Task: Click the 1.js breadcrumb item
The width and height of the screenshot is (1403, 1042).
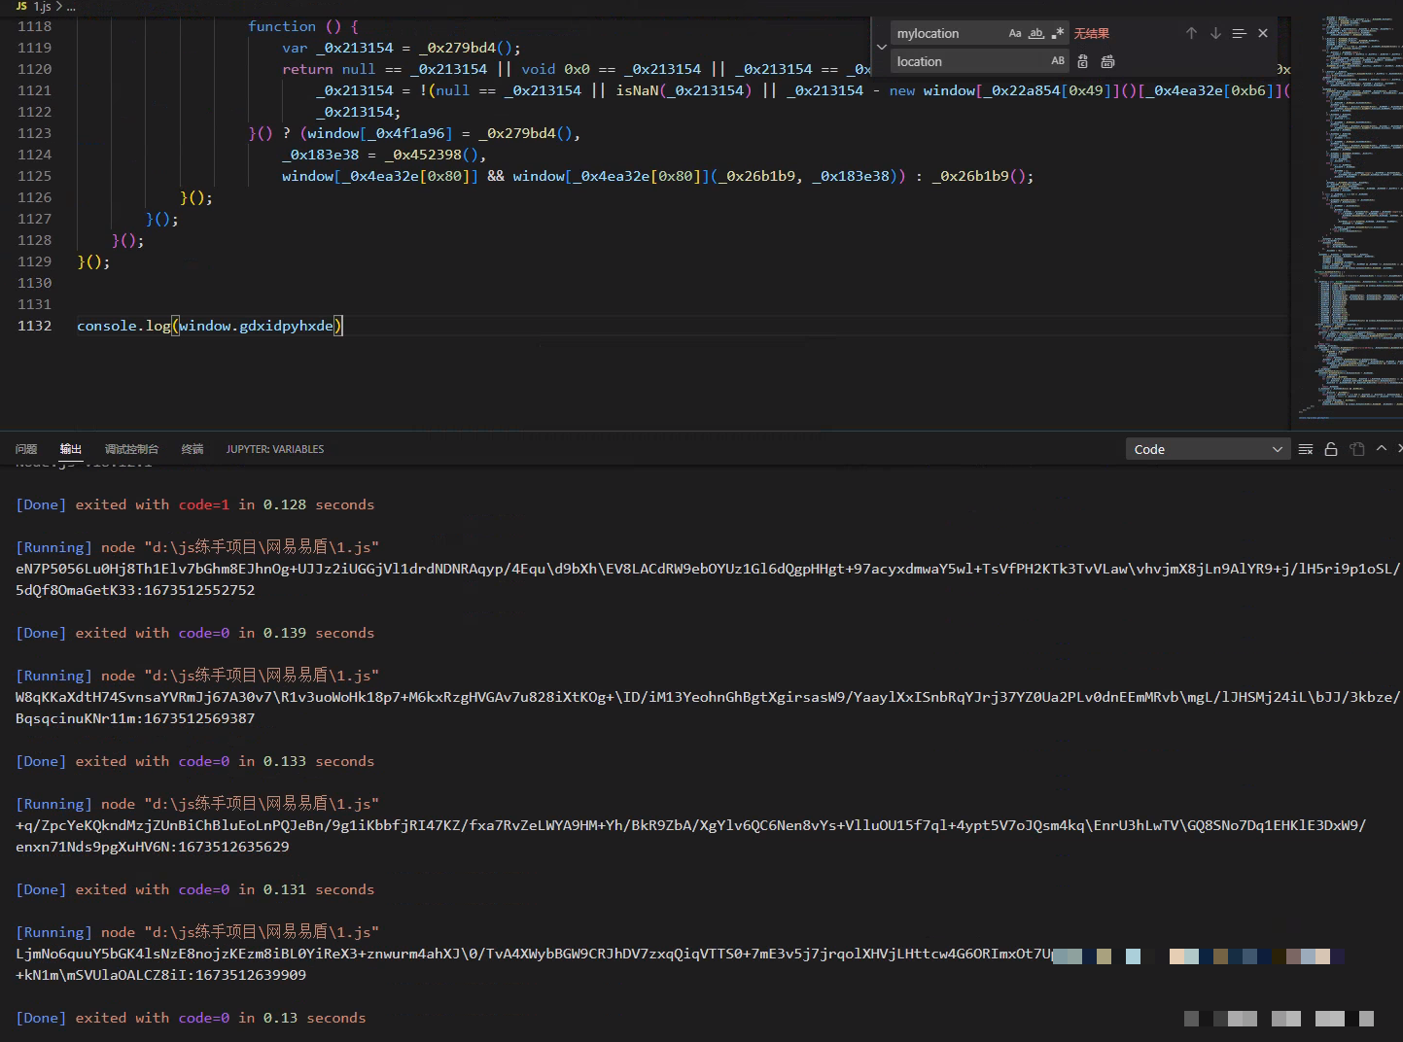Action: coord(42,7)
